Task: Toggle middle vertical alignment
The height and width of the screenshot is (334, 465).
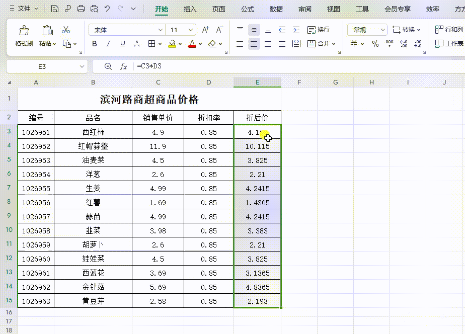Action: (x=254, y=30)
